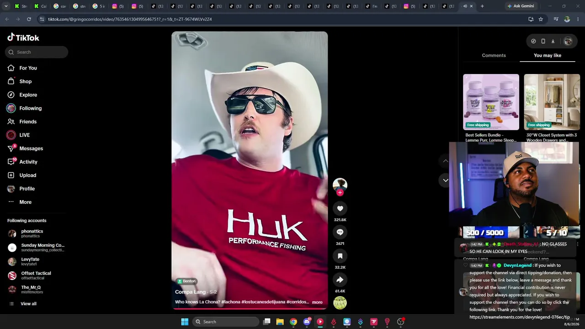
Task: Open comments via the speech bubble icon
Action: tap(340, 232)
